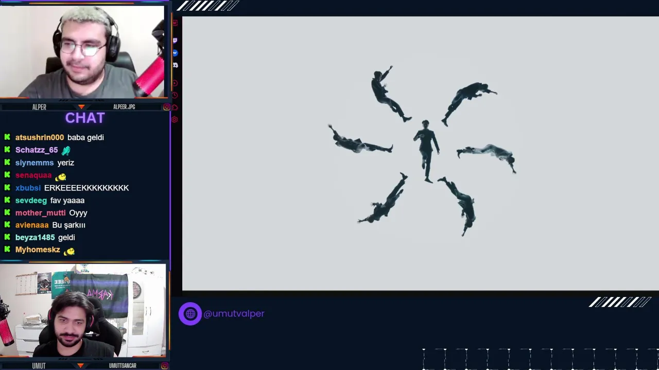Image resolution: width=659 pixels, height=370 pixels.
Task: Click the Discord icon in the sidebar
Action: click(x=175, y=65)
